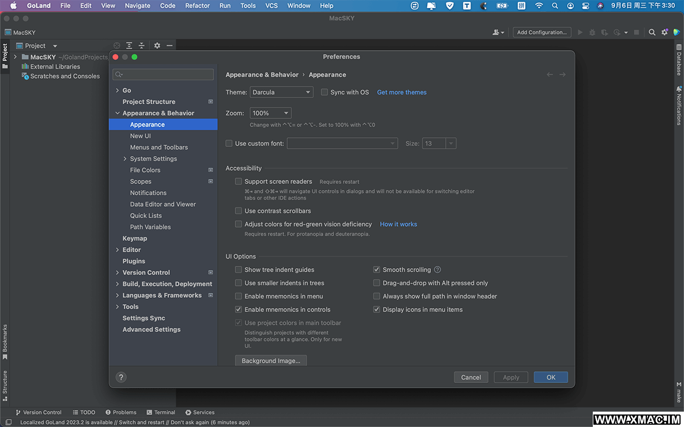Image resolution: width=684 pixels, height=427 pixels.
Task: Expand System Settings node
Action: 125,159
